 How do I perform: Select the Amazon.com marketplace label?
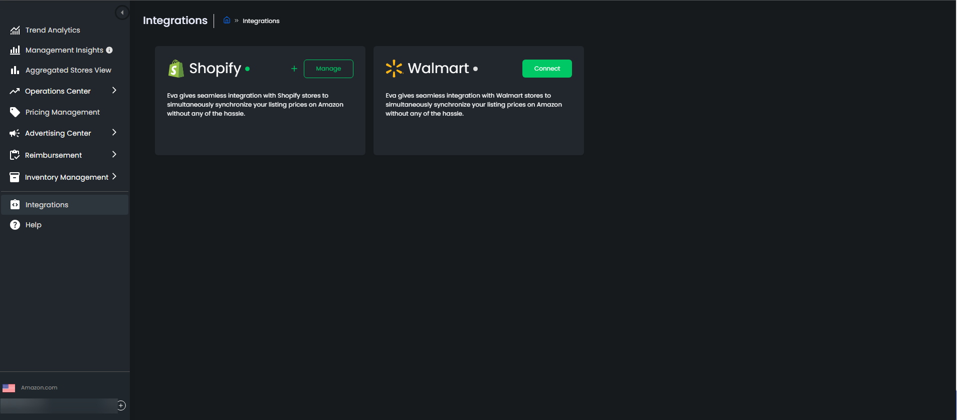(x=39, y=387)
